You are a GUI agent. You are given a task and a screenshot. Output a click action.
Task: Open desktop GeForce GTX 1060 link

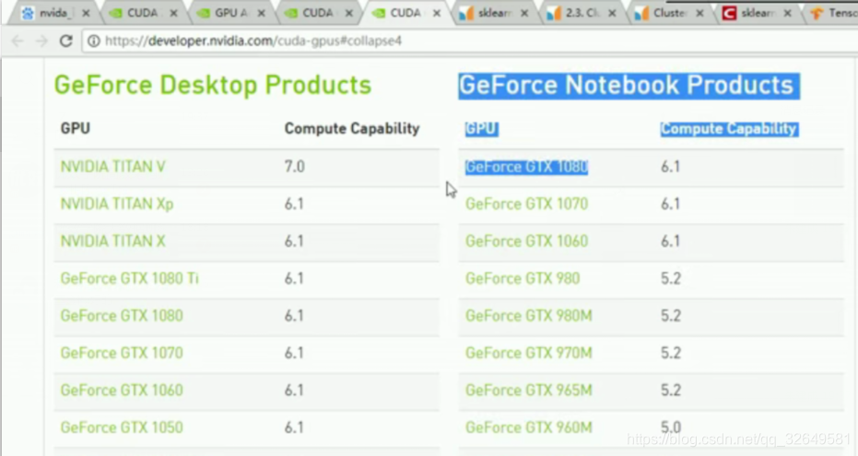(122, 390)
